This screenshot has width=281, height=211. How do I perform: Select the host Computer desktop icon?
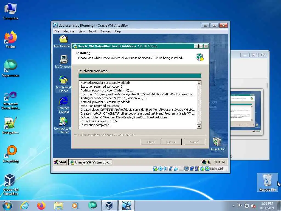11,12
